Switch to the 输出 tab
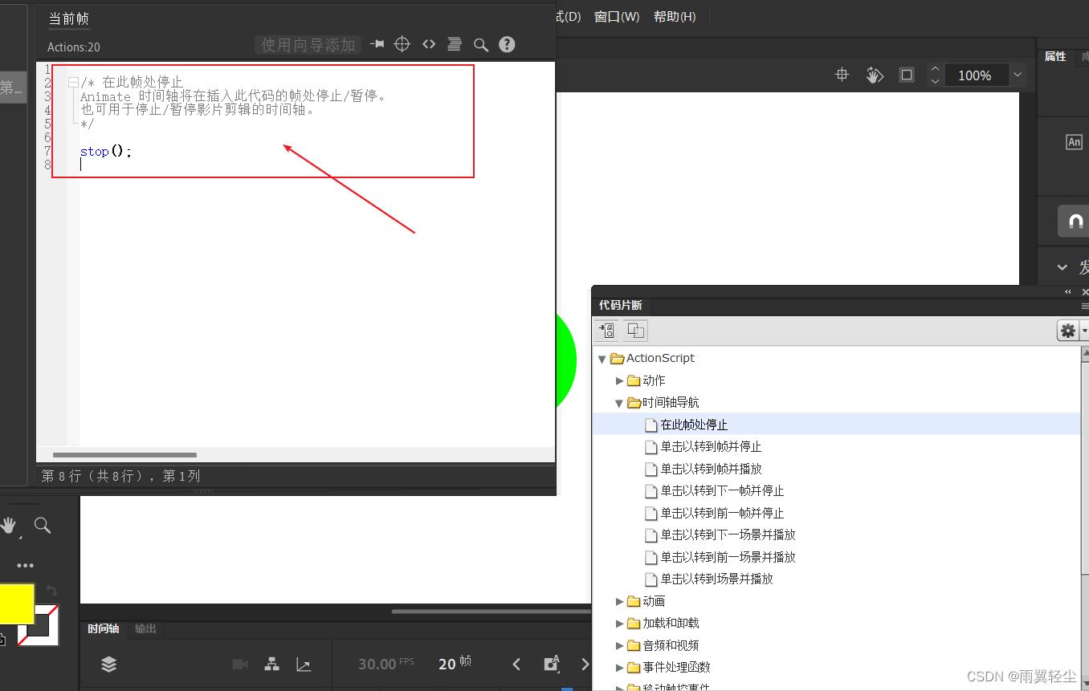 [x=145, y=629]
